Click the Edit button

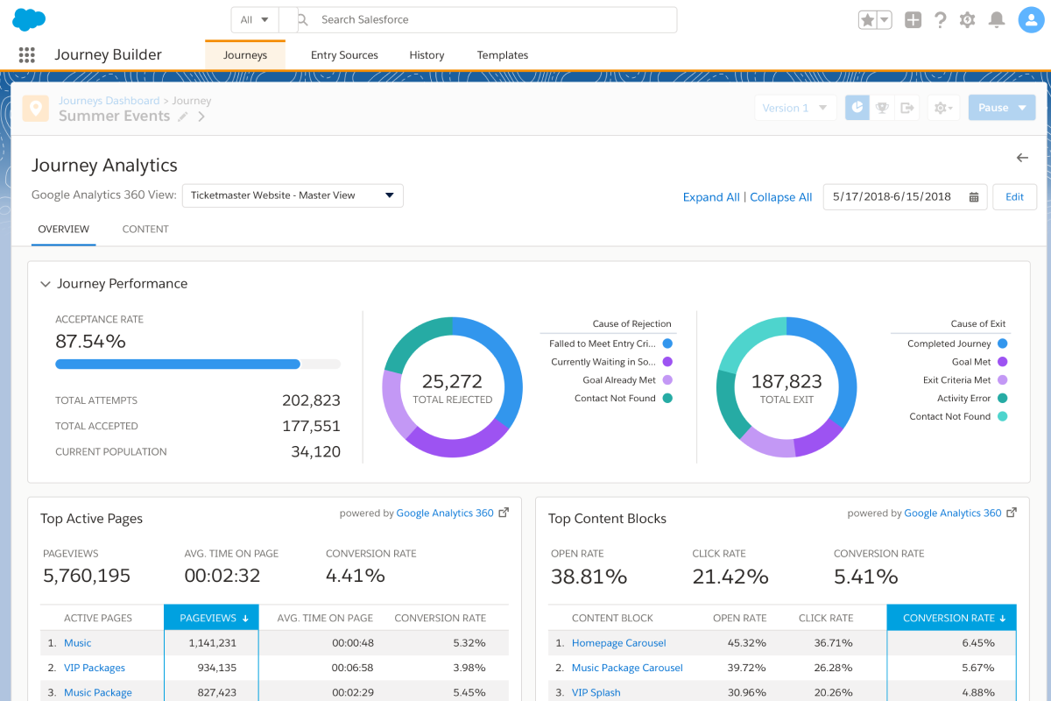(x=1014, y=197)
